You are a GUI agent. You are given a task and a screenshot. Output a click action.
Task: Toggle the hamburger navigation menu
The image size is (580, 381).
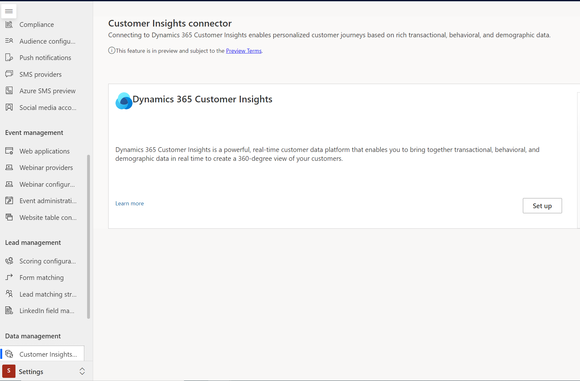9,11
